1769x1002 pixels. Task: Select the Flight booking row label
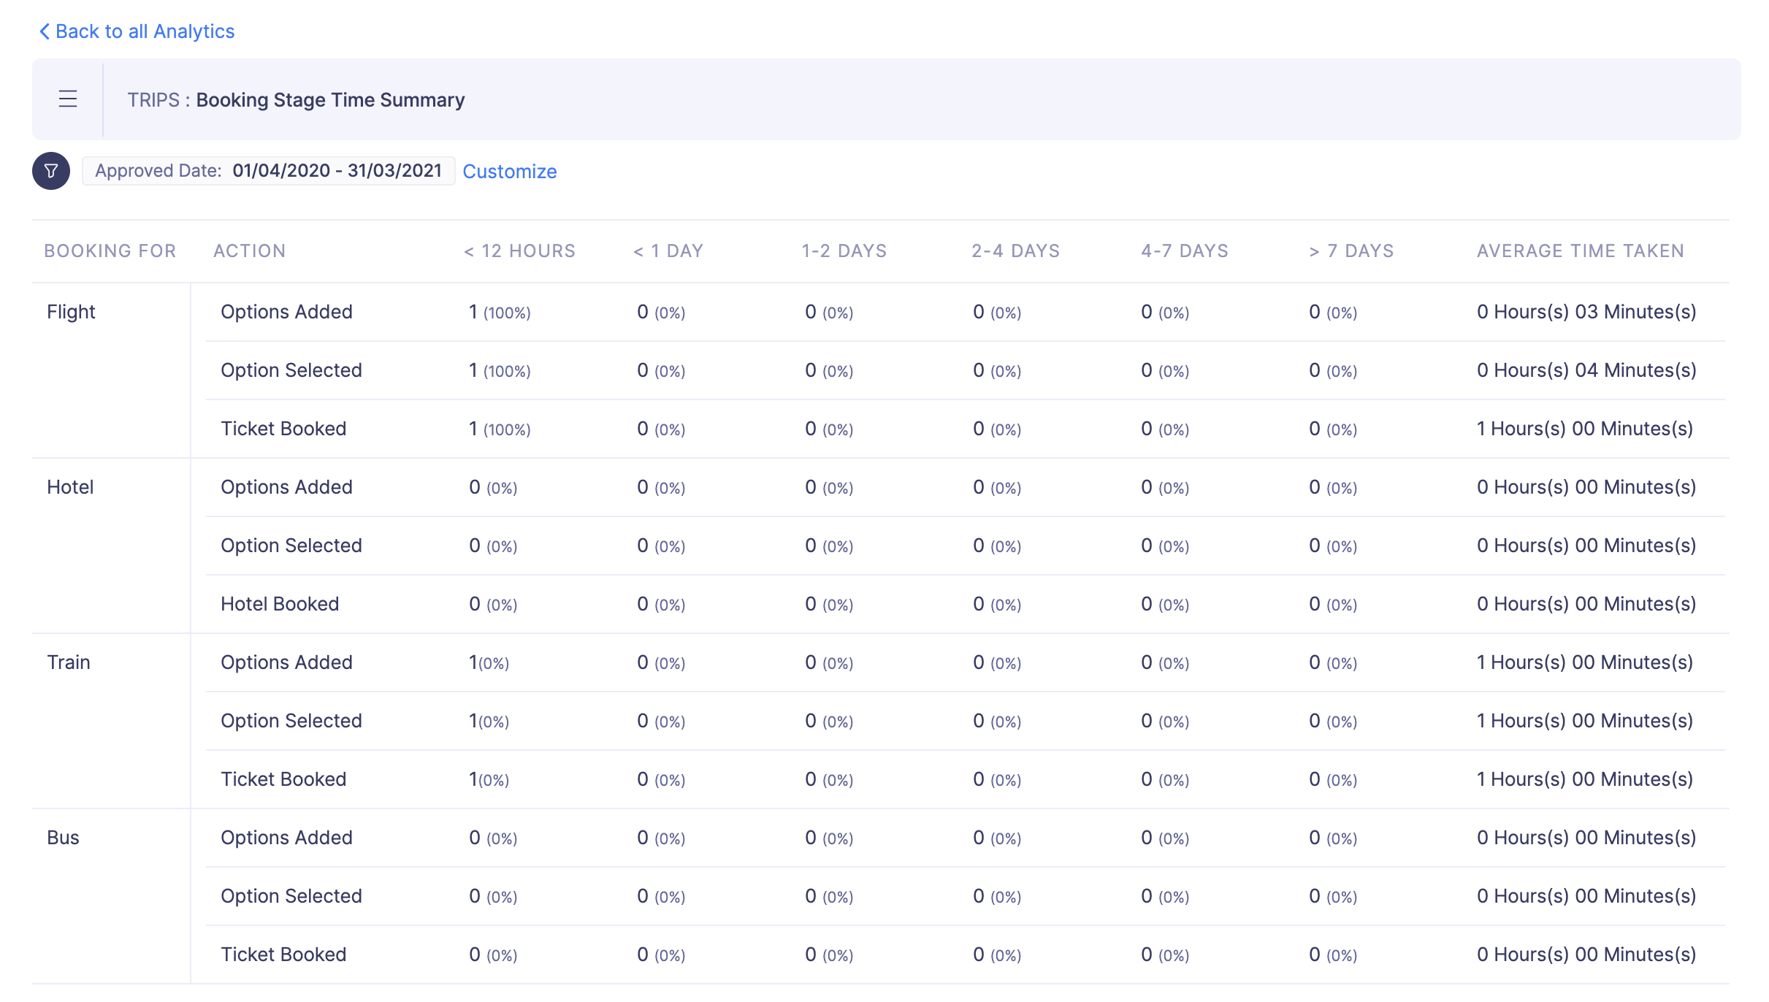coord(71,312)
